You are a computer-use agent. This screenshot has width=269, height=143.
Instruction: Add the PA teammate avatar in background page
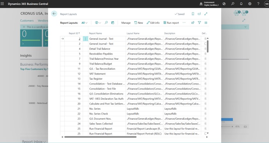click(x=237, y=13)
